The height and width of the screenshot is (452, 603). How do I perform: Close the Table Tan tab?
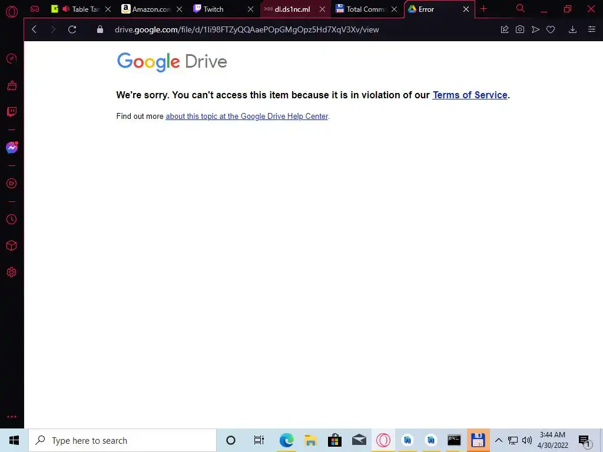tap(108, 9)
